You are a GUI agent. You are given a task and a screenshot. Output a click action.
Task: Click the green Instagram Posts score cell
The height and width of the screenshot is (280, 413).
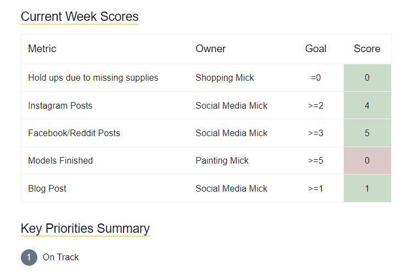pos(367,105)
